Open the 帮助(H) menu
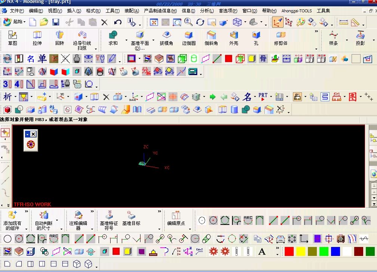 [269, 11]
